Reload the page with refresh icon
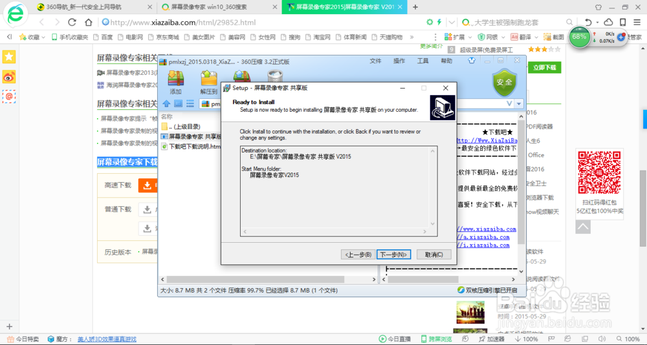 click(x=72, y=22)
